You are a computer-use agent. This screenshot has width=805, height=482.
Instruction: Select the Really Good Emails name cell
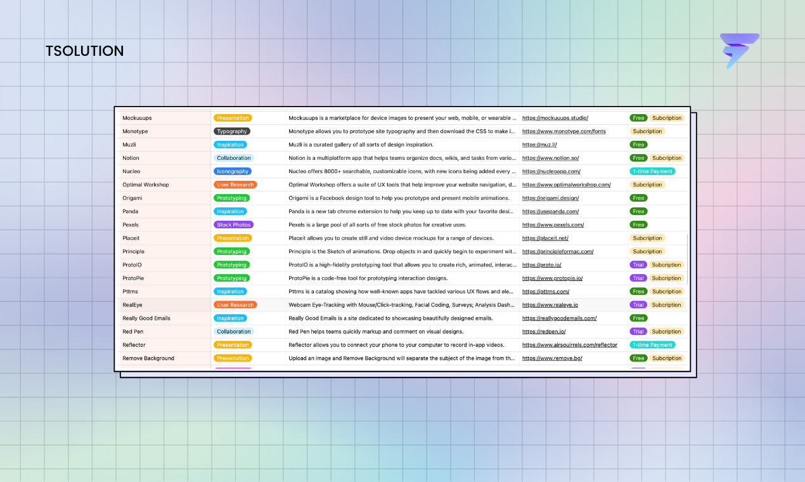165,318
